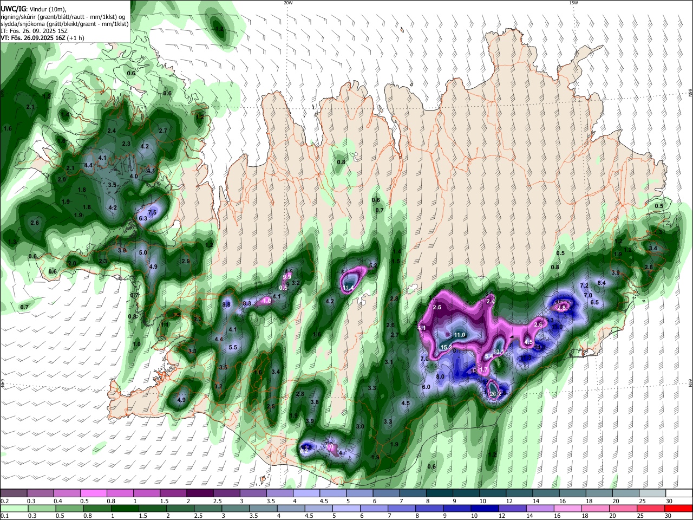Click the '15.2' precipitation value on the map
The height and width of the screenshot is (520, 693).
(447, 347)
